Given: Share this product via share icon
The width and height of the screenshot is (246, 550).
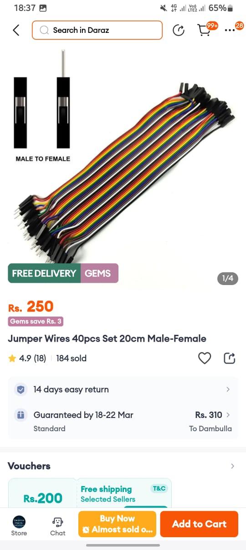Looking at the screenshot, I should (x=229, y=359).
